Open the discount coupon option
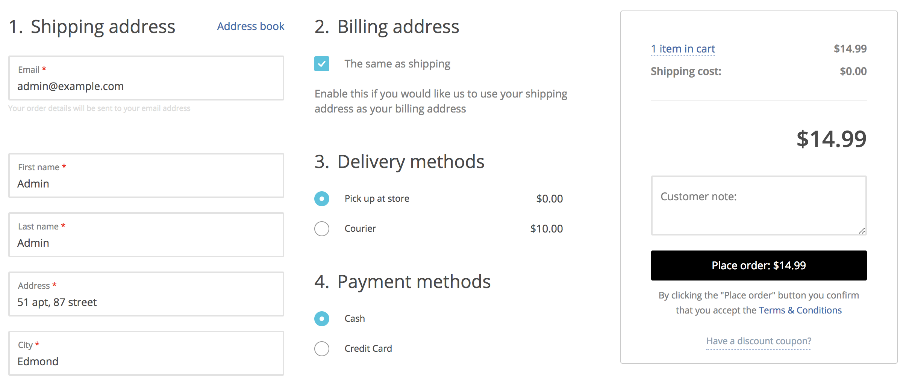This screenshot has width=909, height=381. (x=758, y=341)
